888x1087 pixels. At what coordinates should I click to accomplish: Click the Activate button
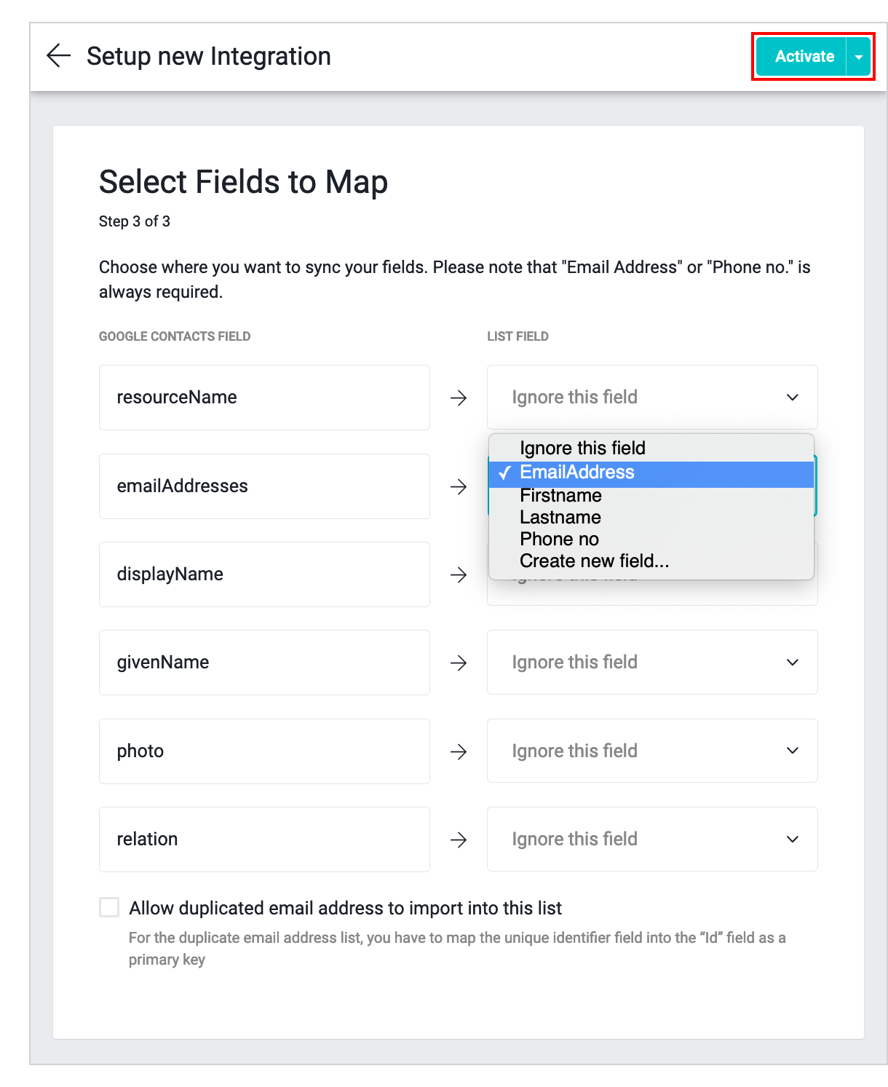pos(804,57)
